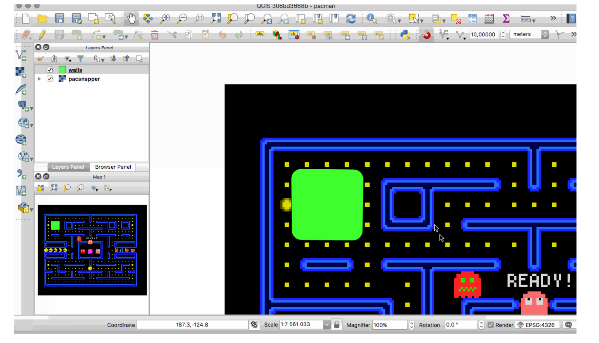
Task: Close the Layers Panel
Action: [38, 47]
